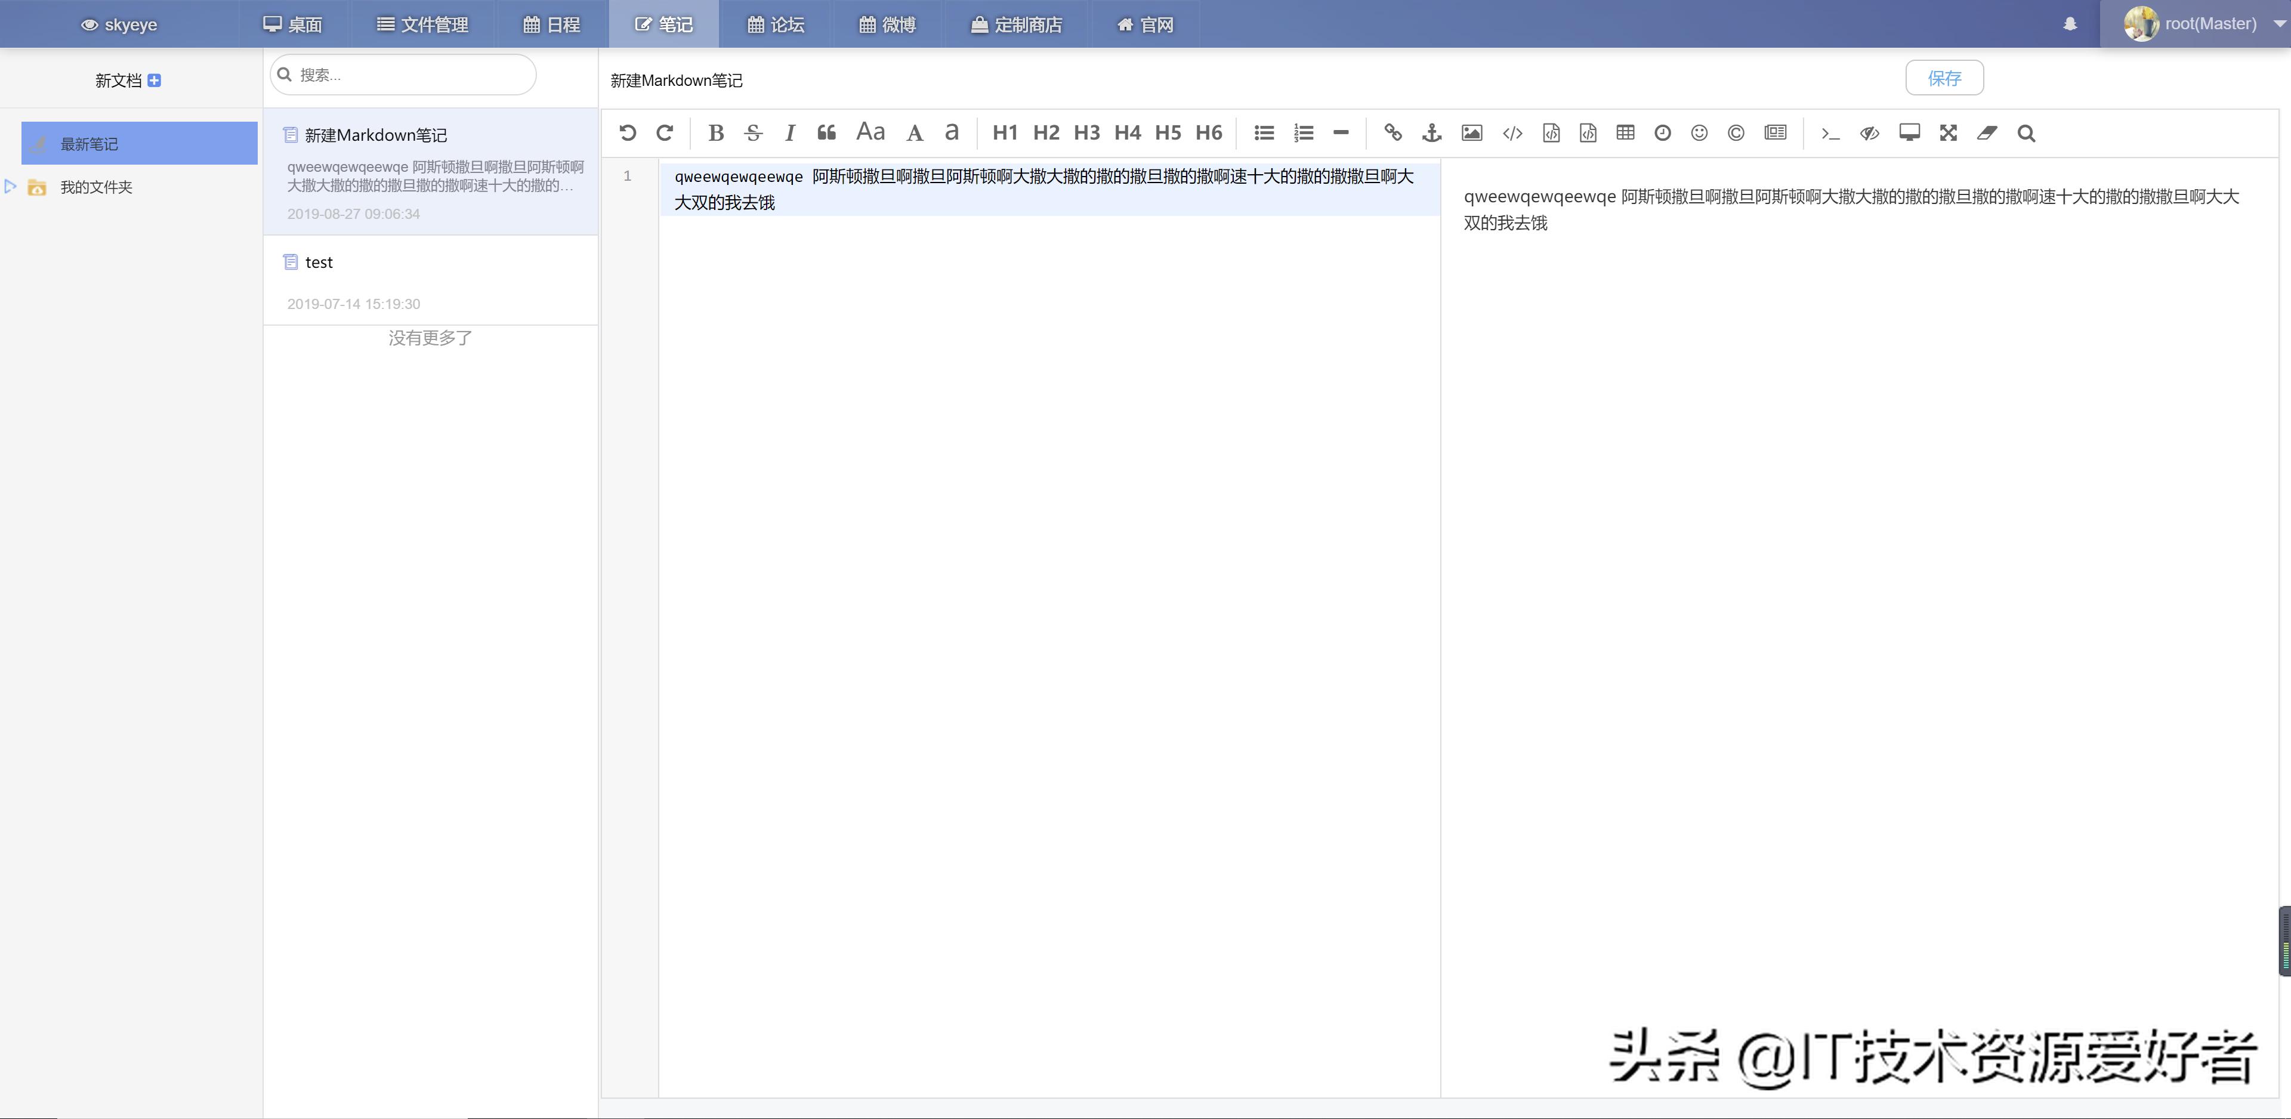Open the root(Master) account dropdown

pos(2206,23)
